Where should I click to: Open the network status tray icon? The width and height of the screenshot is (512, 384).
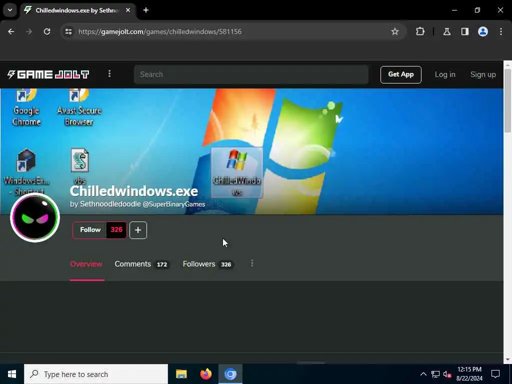click(435, 374)
